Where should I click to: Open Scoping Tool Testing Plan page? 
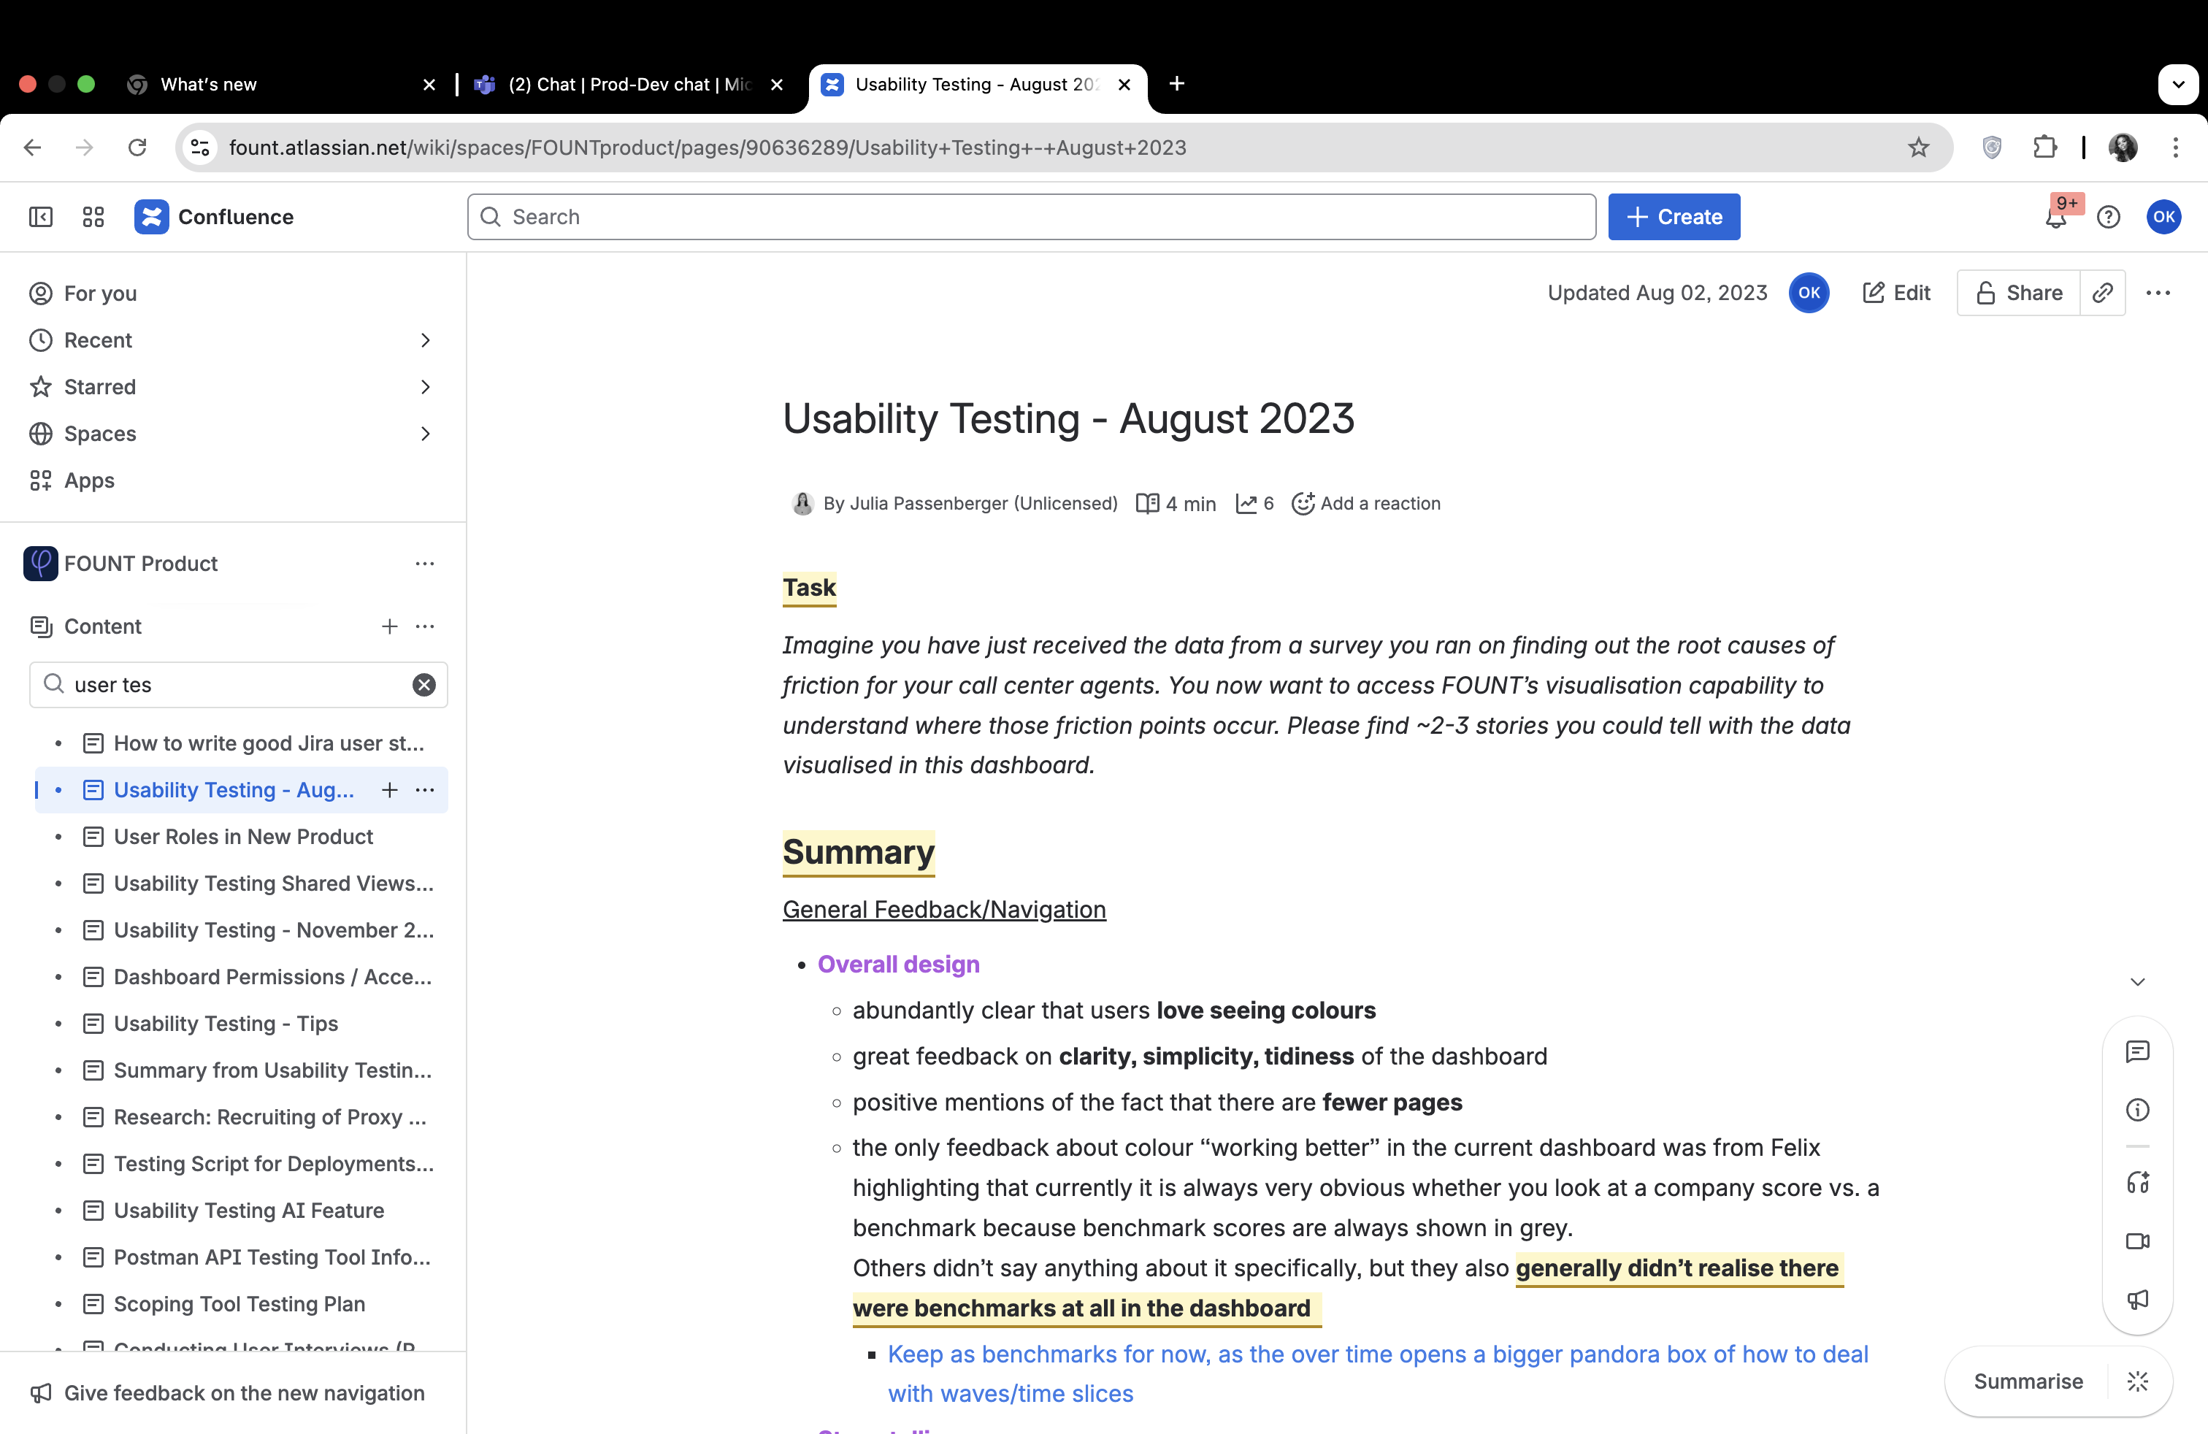point(239,1304)
